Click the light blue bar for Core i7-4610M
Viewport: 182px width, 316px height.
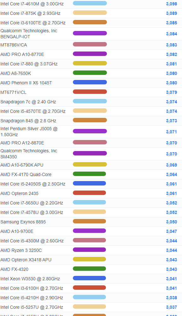pyautogui.click(x=90, y=3)
